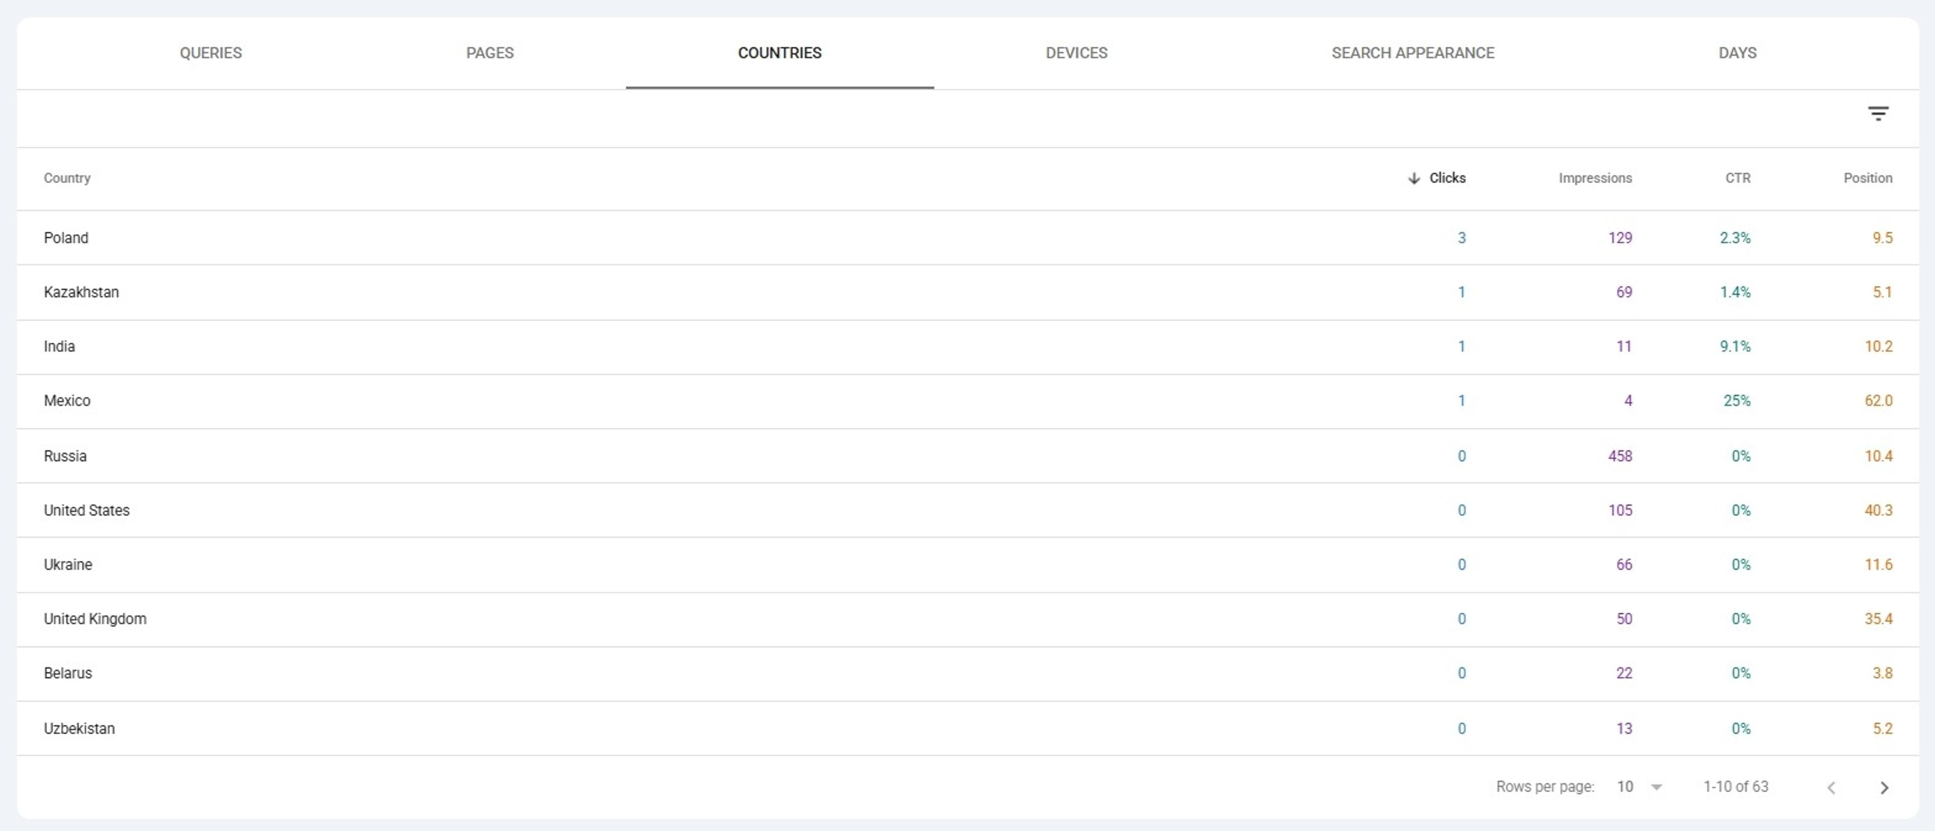
Task: Open the Days tab
Action: click(x=1737, y=52)
